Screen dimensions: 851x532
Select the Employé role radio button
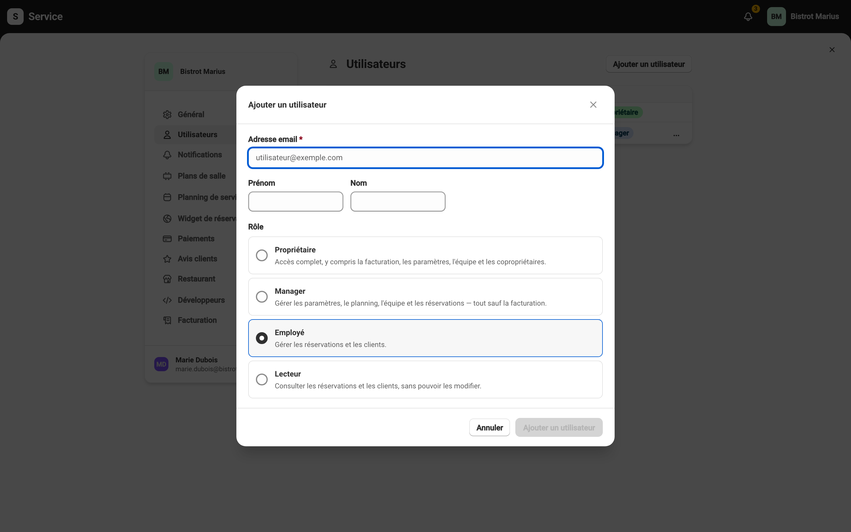click(262, 338)
